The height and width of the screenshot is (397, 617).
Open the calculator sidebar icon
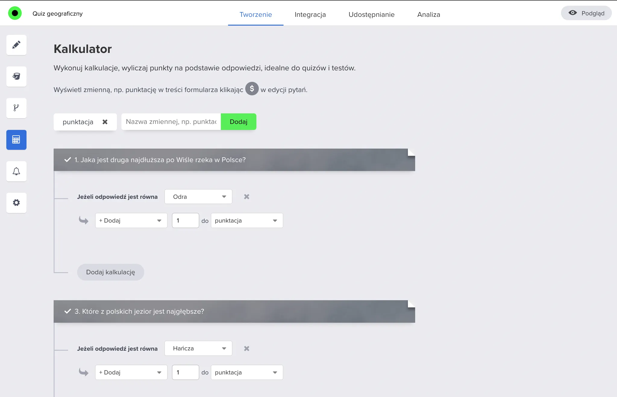[16, 140]
